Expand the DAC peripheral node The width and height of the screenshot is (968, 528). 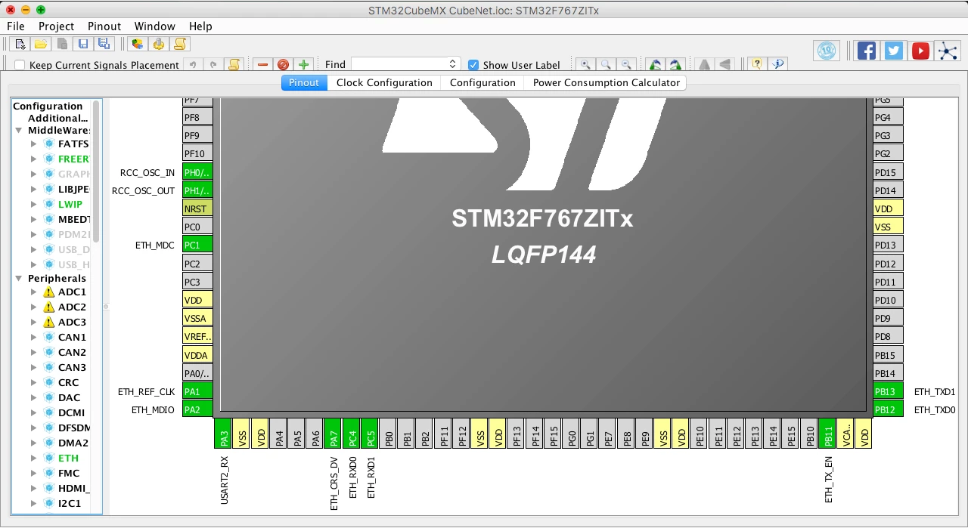click(33, 397)
